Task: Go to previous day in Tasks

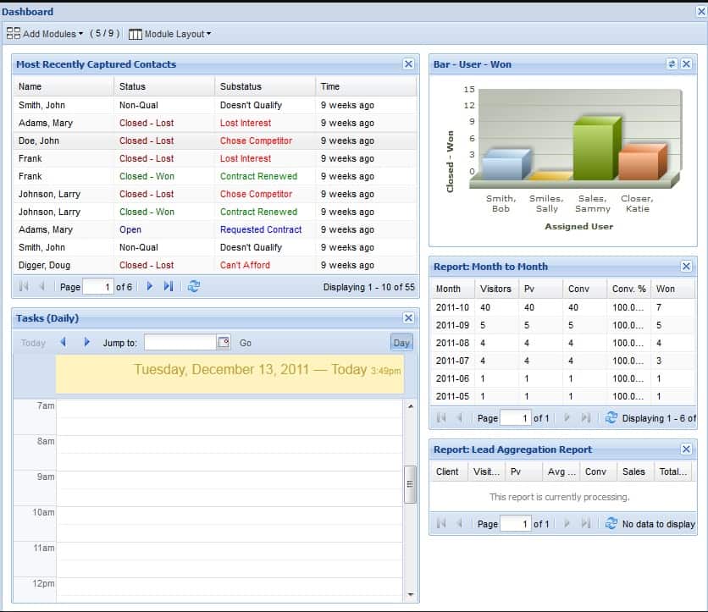Action: pyautogui.click(x=63, y=343)
